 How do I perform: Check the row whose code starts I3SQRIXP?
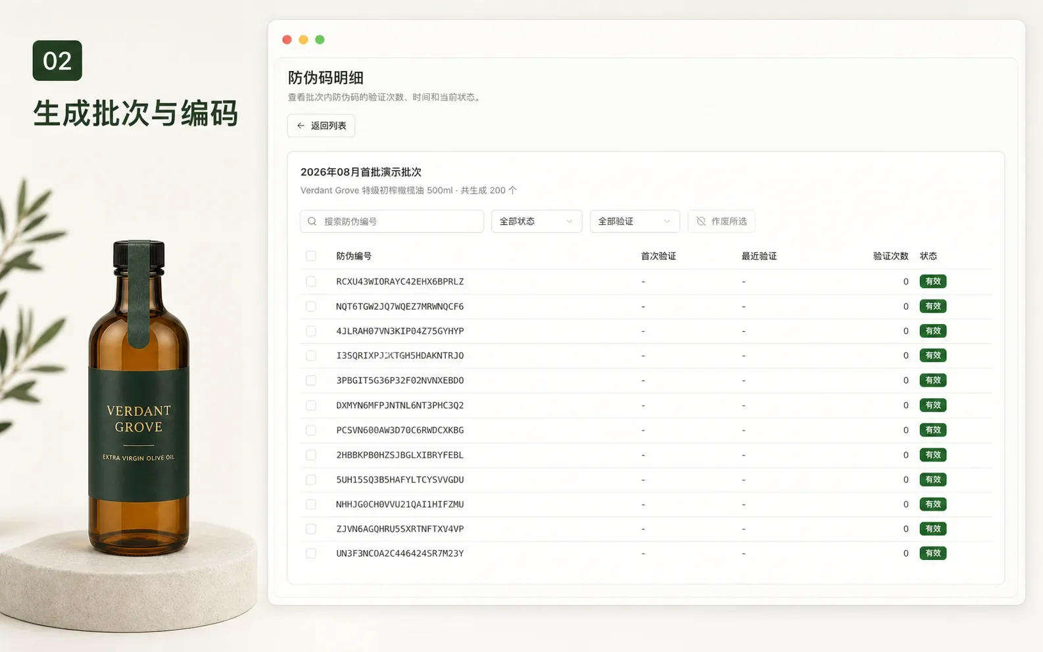point(311,356)
